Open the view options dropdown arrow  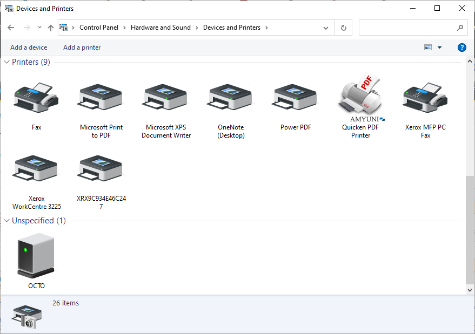pos(439,47)
